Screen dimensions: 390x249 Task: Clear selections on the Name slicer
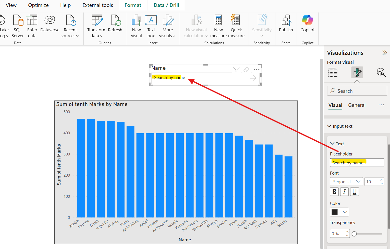coord(246,69)
